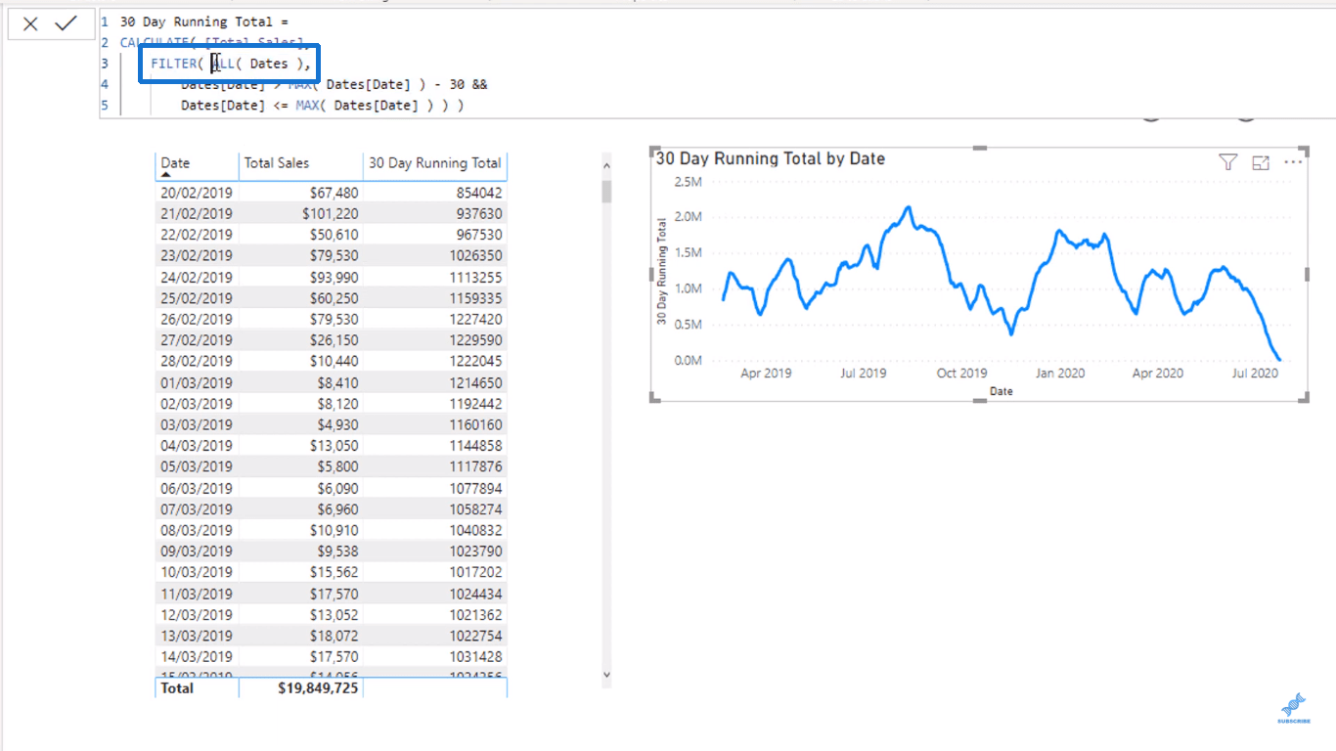
Task: Select the 20/02/2019 date cell
Action: coord(197,193)
